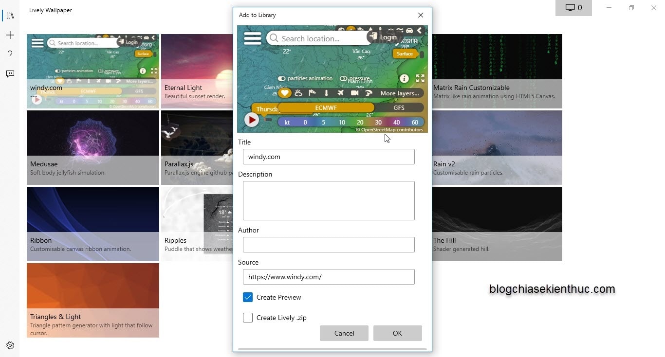Open hamburger menu in the dialog preview

coord(252,38)
